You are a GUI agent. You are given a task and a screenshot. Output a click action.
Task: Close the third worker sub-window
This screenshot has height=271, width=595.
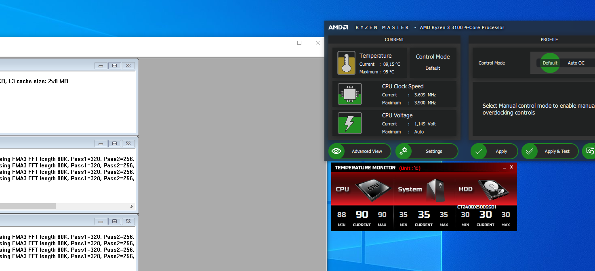[128, 221]
